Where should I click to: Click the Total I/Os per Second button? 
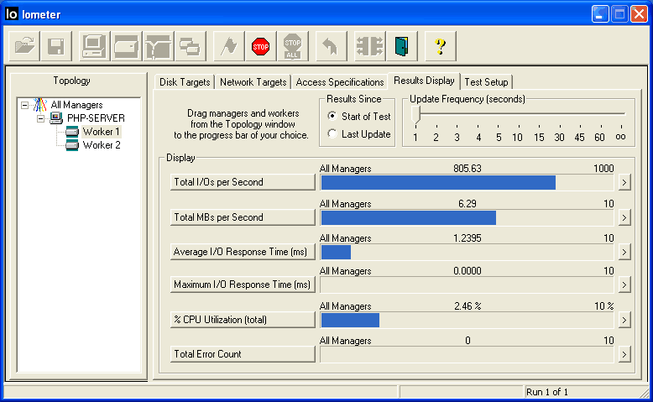point(243,182)
